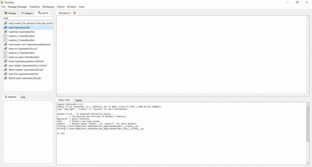The image size is (312, 167).
Task: Click the empty DataPool list area
Action: point(28,132)
